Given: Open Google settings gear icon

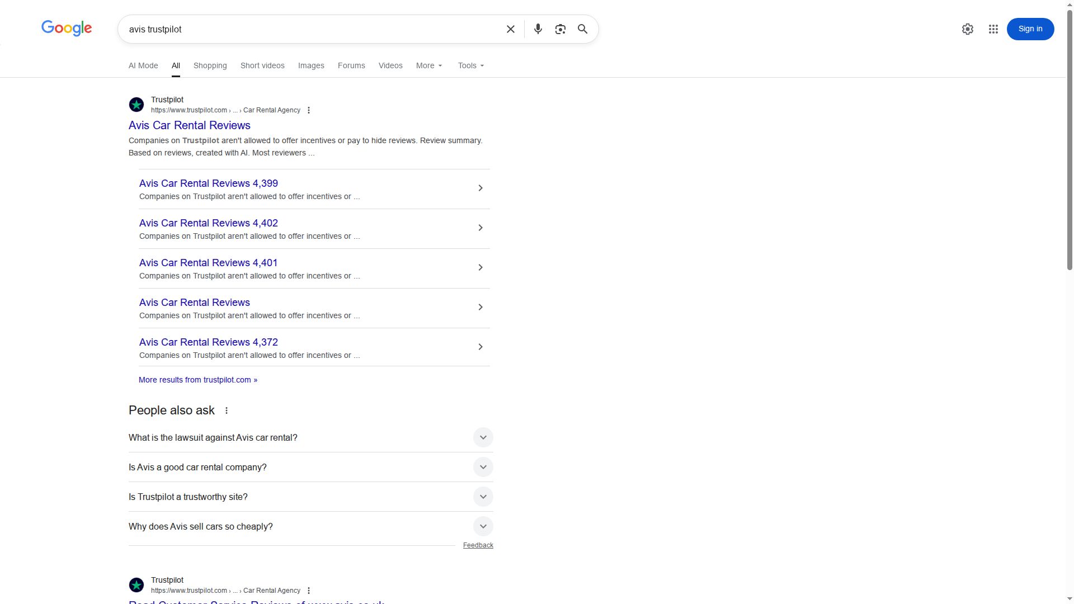Looking at the screenshot, I should point(967,29).
